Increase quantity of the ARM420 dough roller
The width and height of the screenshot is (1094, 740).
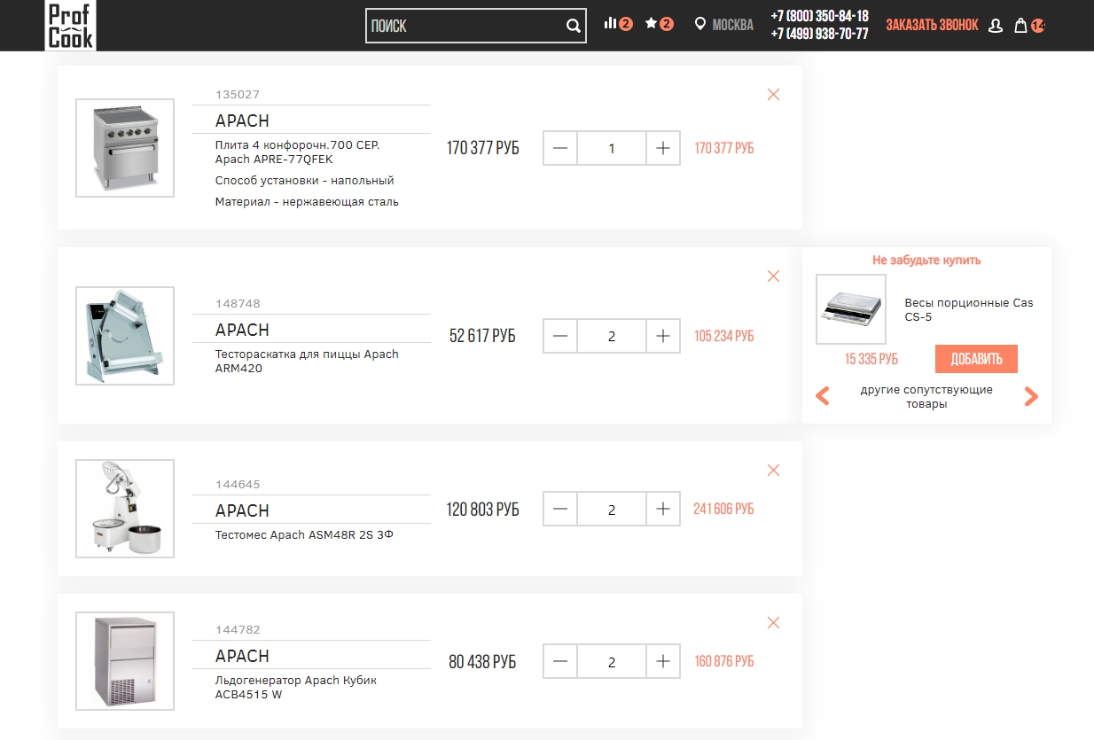663,336
